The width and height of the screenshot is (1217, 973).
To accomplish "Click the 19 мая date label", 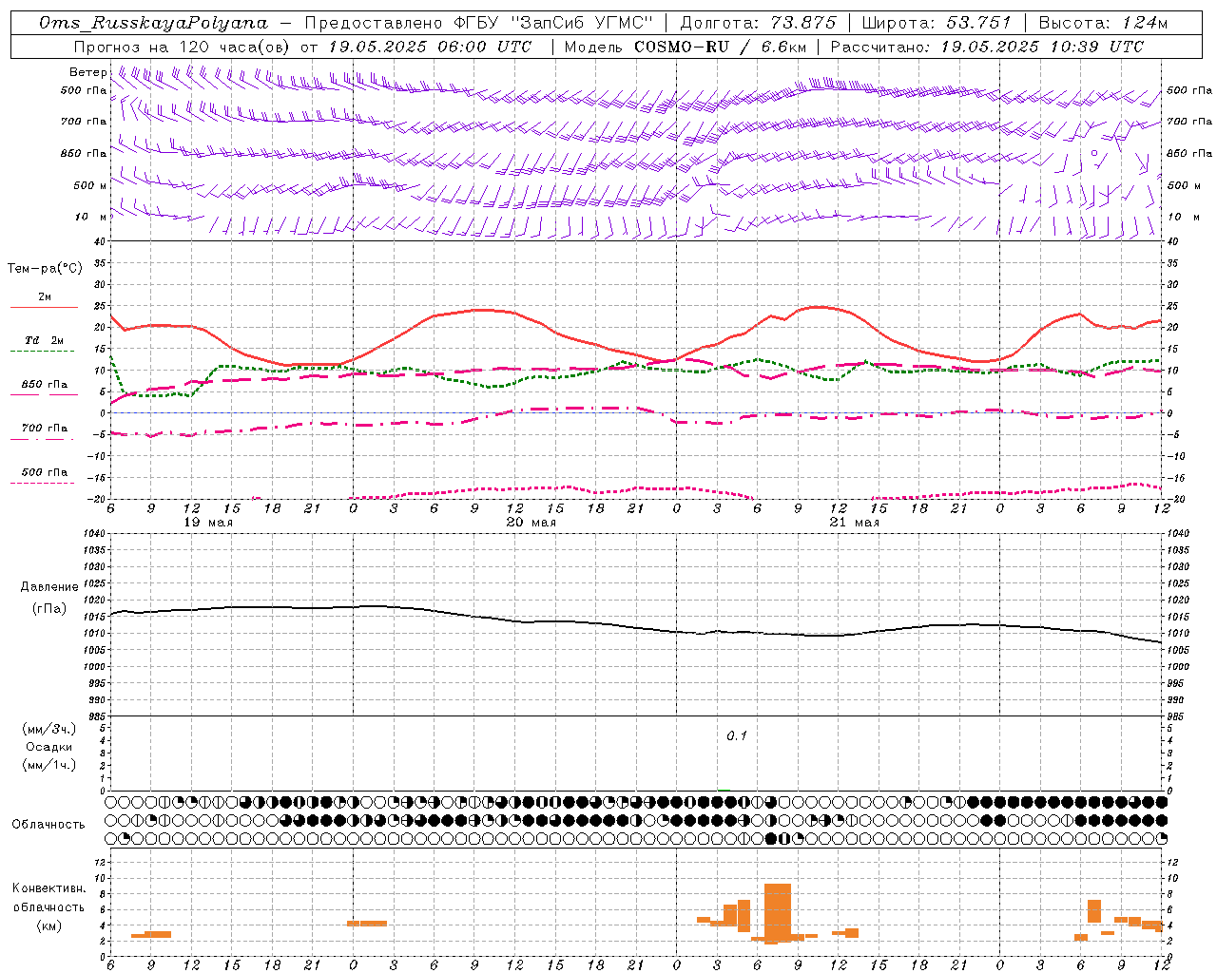I will coord(207,523).
